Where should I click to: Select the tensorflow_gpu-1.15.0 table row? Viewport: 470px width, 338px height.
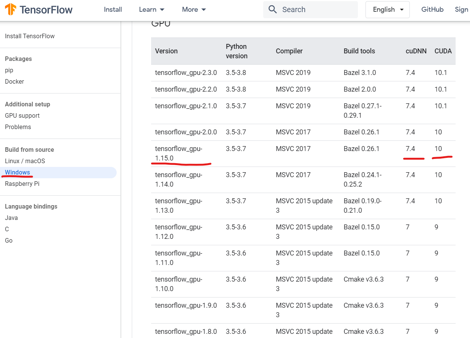[265, 153]
